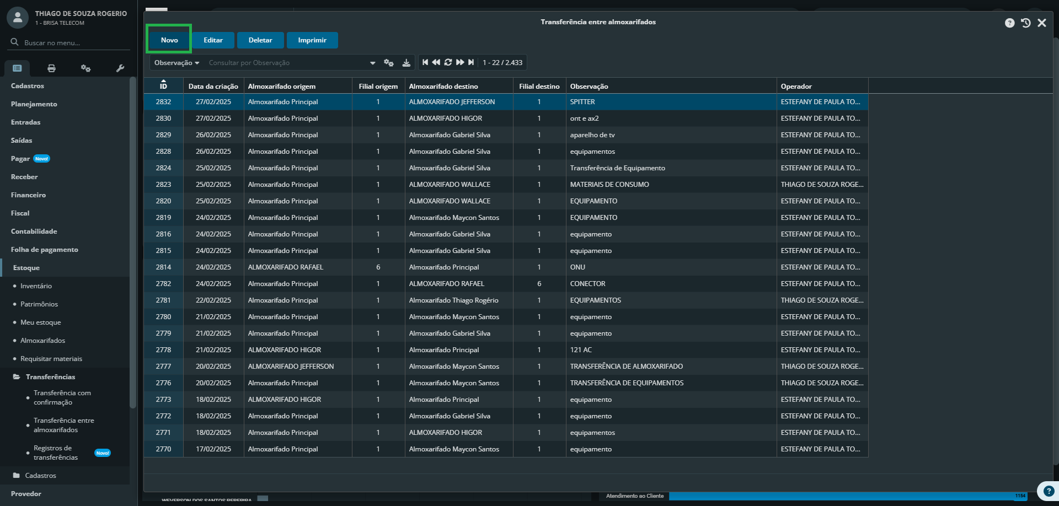Click the Editar button
Image resolution: width=1059 pixels, height=506 pixels.
pos(213,40)
